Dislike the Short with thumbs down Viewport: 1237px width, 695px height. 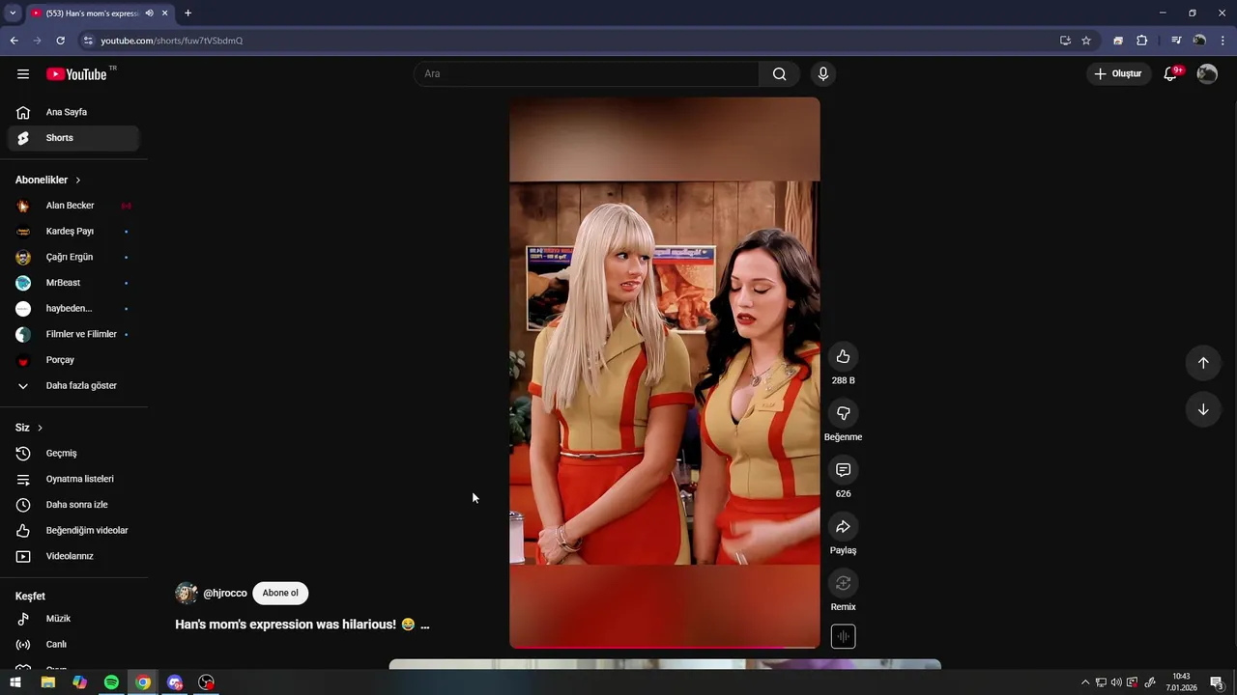[843, 413]
